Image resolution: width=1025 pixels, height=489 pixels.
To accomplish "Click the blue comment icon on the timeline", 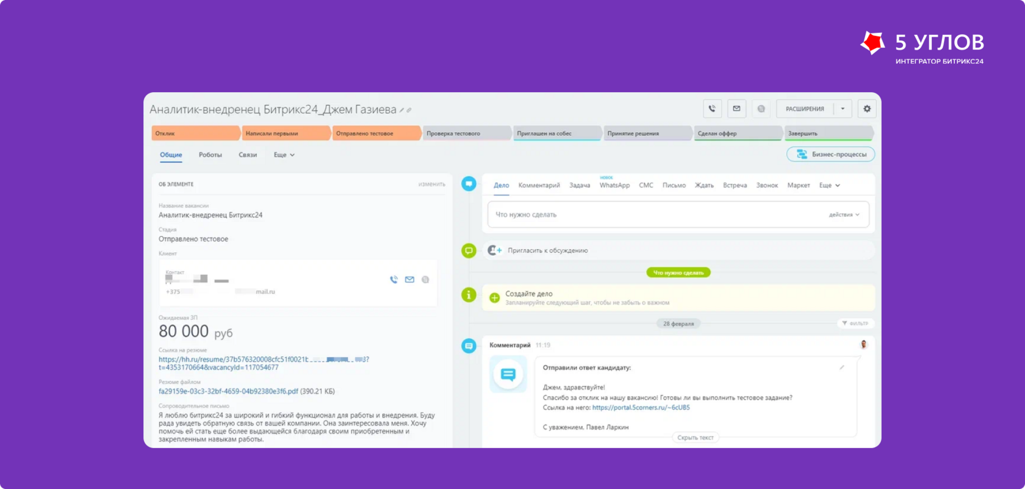I will tap(469, 346).
